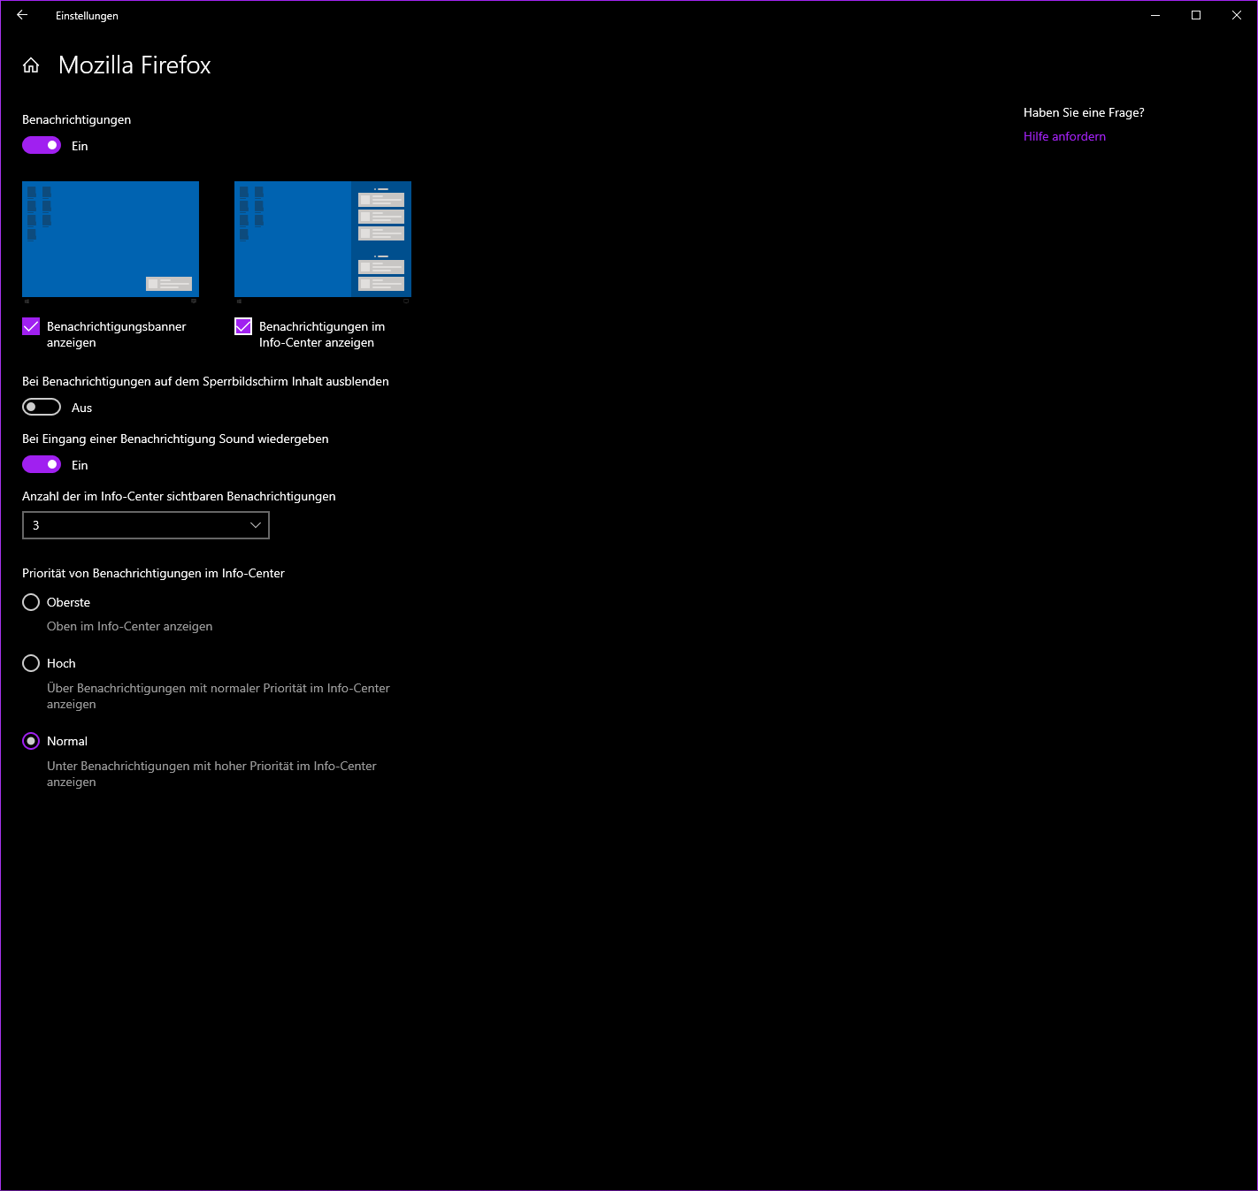This screenshot has height=1191, width=1258.
Task: Select the Oberste priority option
Action: 31,602
